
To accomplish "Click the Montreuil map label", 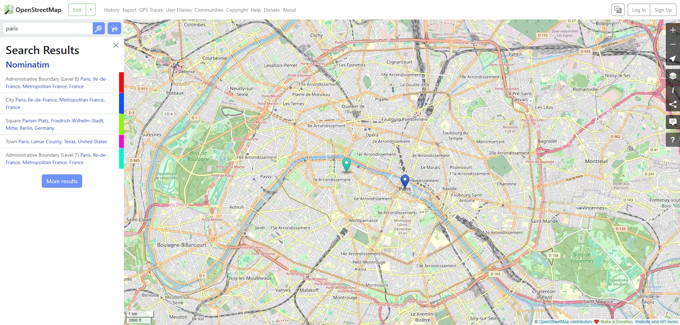I will pos(596,161).
